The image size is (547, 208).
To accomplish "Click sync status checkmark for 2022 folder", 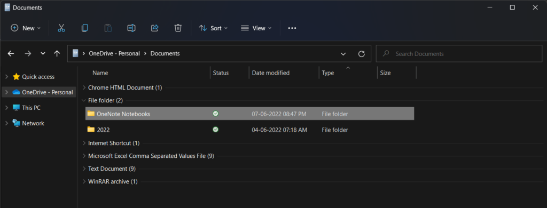I will tap(216, 130).
